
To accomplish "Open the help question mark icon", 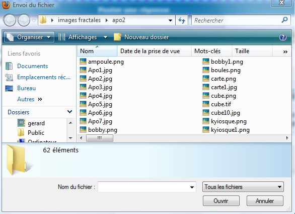I will click(283, 37).
